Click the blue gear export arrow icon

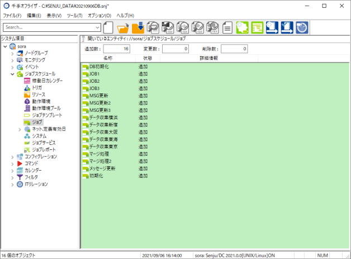coord(272,27)
